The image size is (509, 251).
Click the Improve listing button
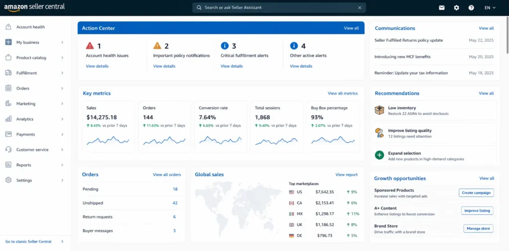point(477,210)
